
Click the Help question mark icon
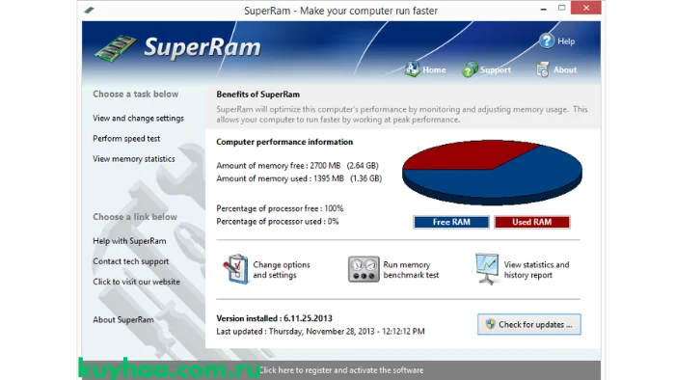click(x=547, y=41)
